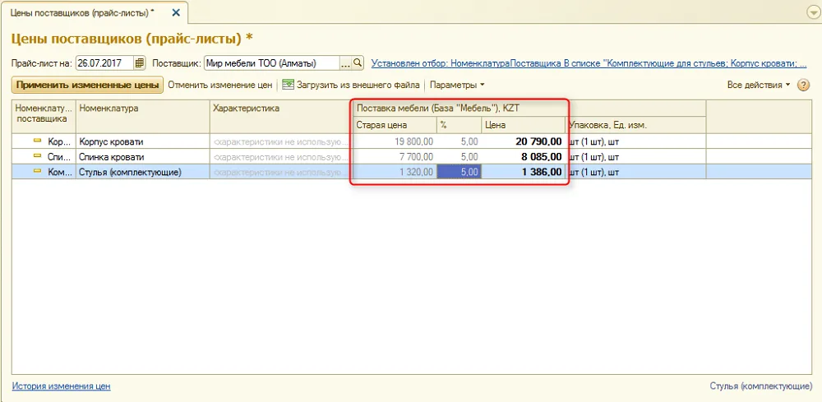Open the tab list round arrow button
The image size is (822, 402).
[x=814, y=13]
